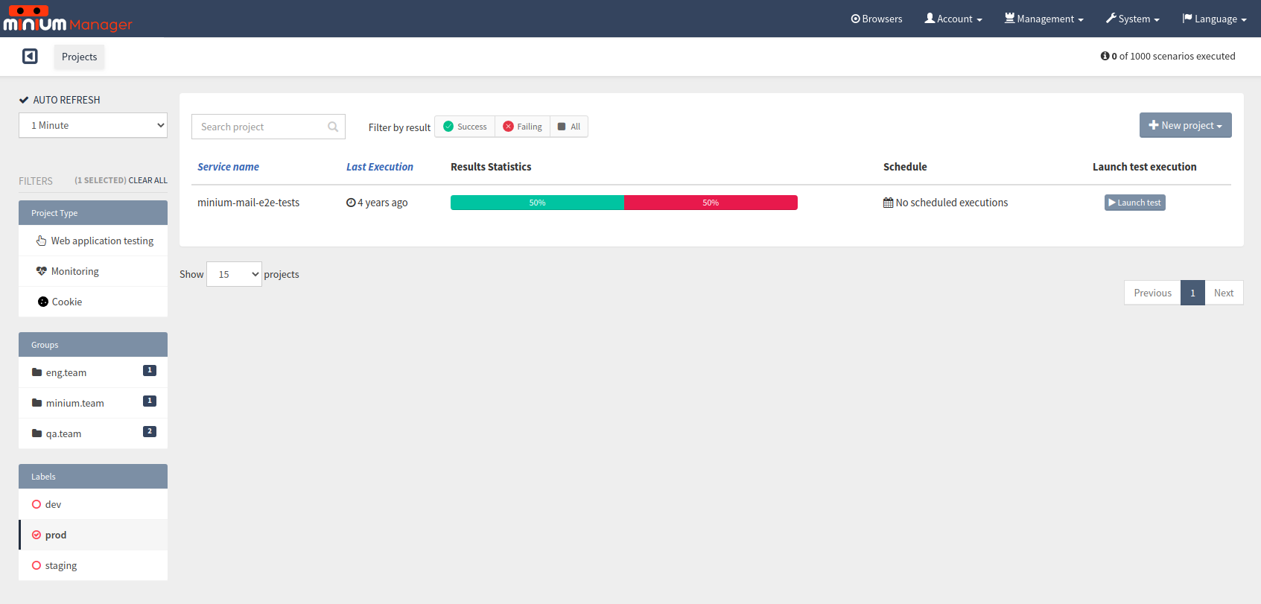This screenshot has width=1261, height=604.
Task: Click the count badge on qa.team
Action: 150,431
